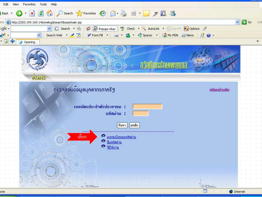
Task: Click the Internet zone status bar indicator
Action: point(237,191)
